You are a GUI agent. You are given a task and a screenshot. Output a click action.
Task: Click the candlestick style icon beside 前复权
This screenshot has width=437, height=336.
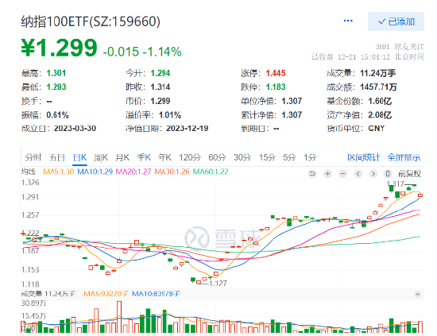click(x=388, y=174)
